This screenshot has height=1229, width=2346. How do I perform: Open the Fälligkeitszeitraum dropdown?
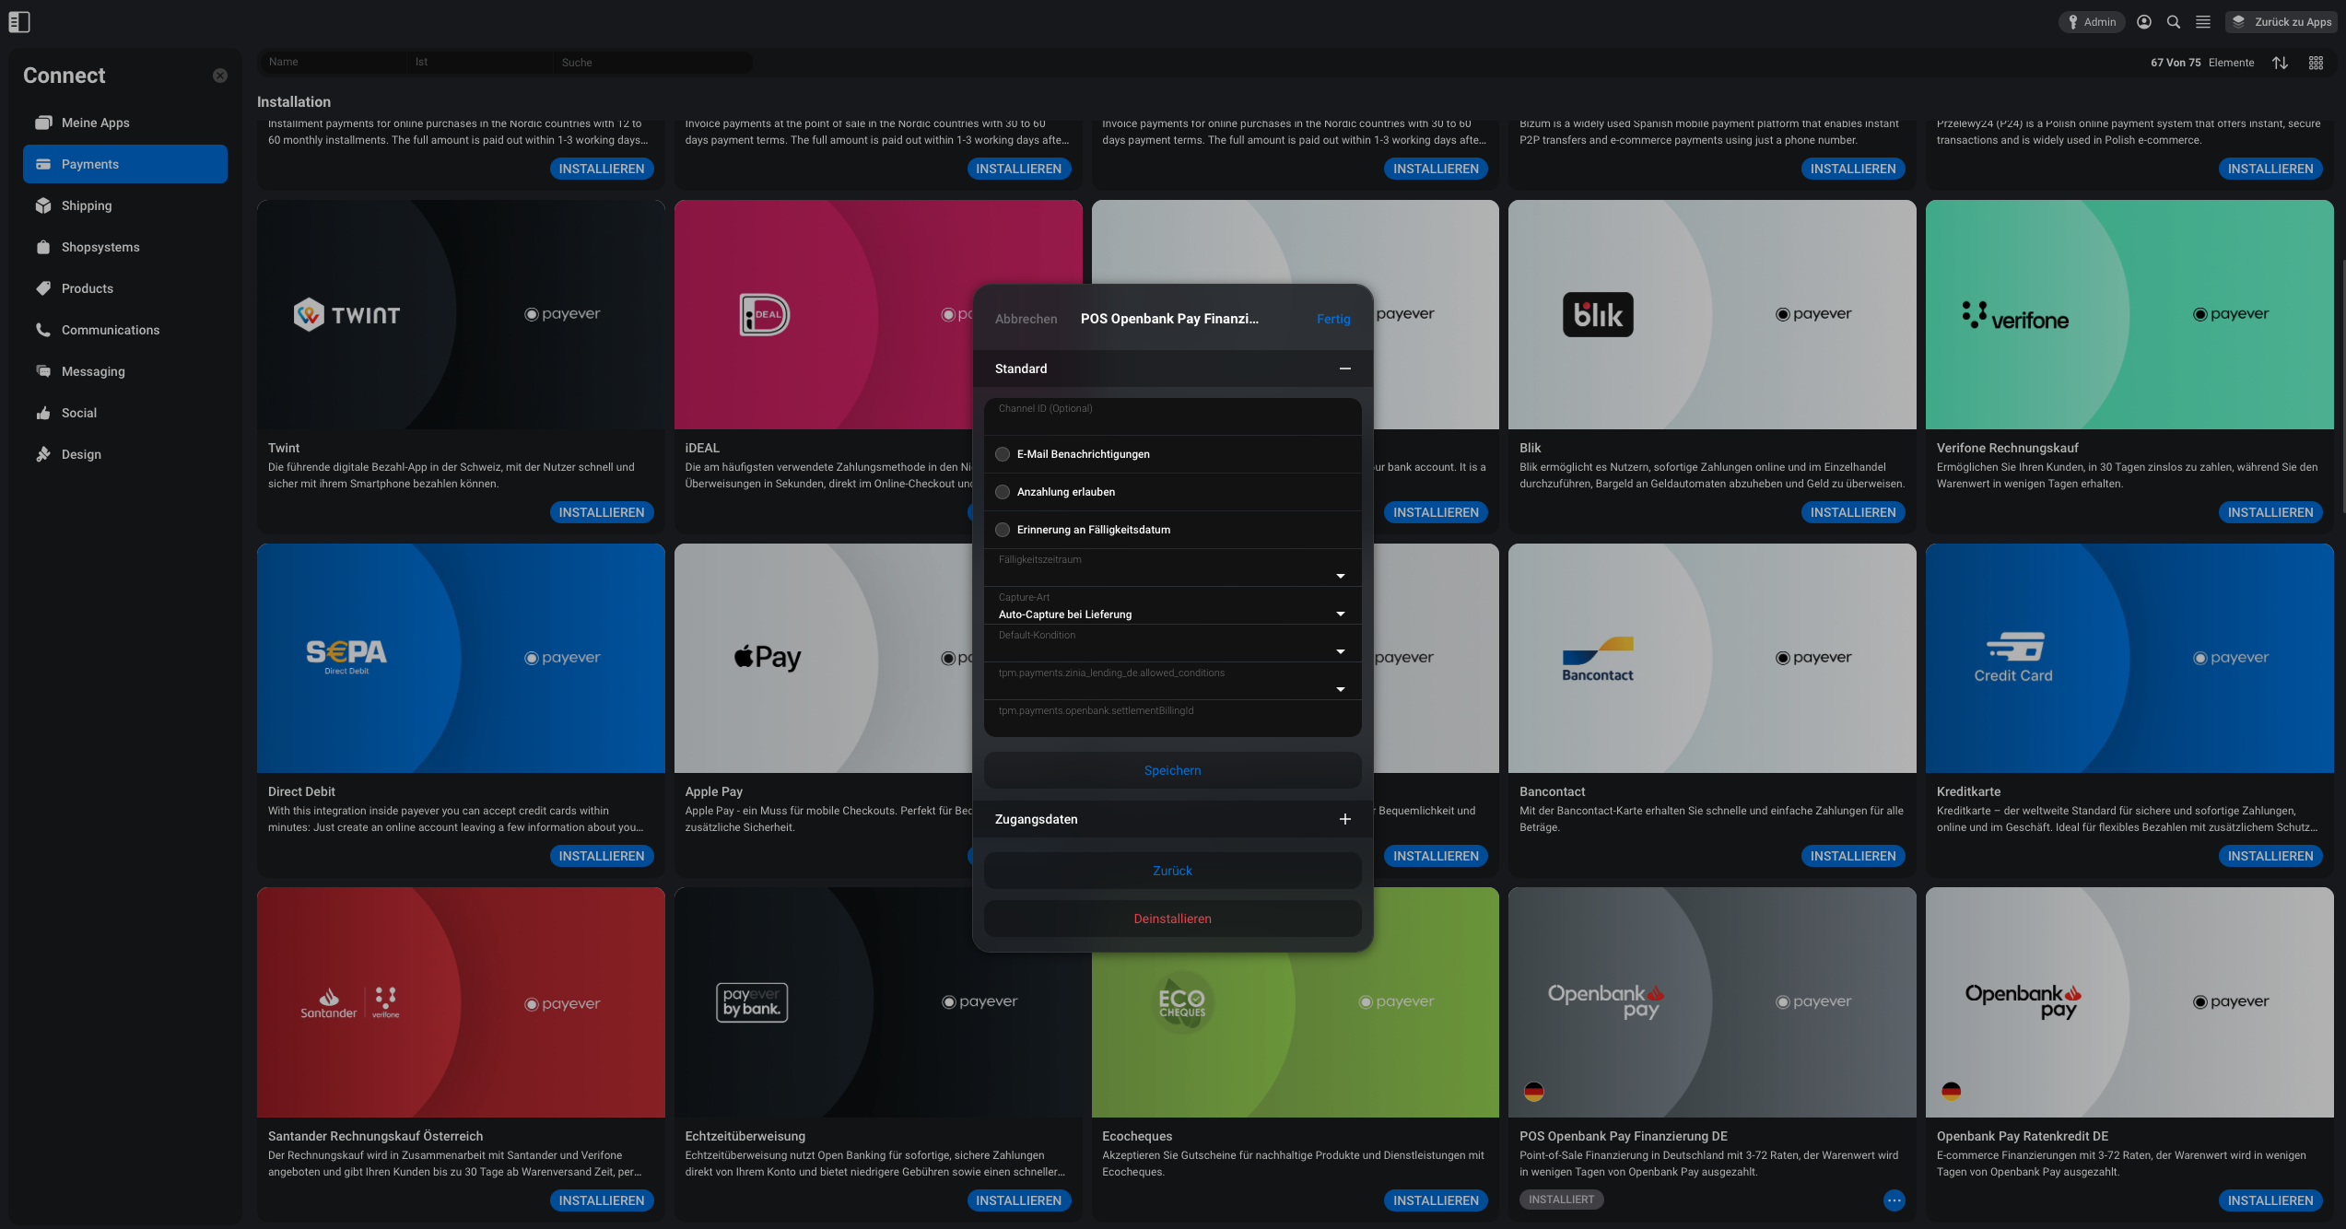pos(1172,568)
